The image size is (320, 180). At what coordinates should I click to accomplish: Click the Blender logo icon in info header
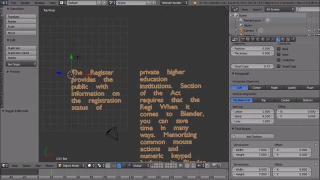194,2
